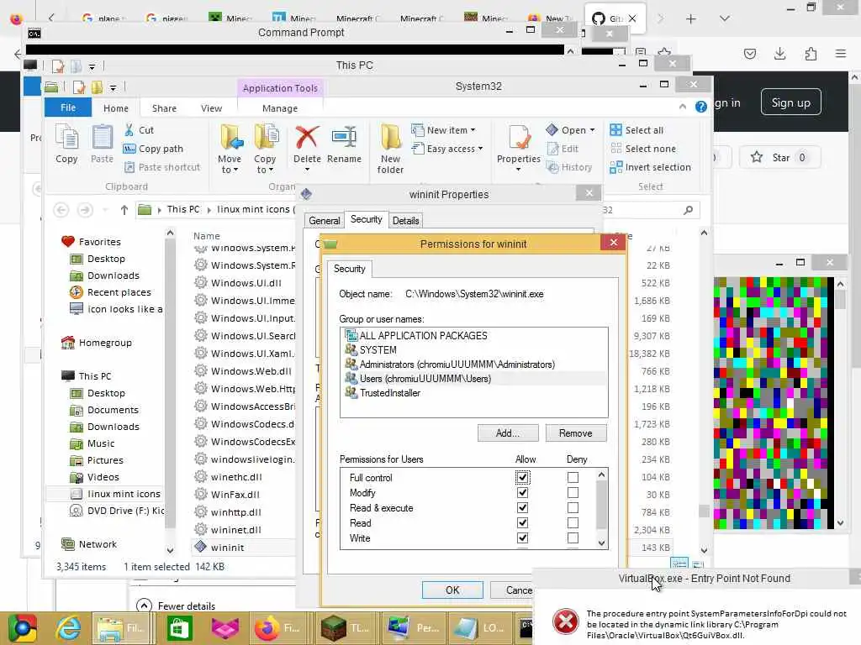The height and width of the screenshot is (645, 861).
Task: Click Sign up on GitHub page
Action: tap(790, 102)
